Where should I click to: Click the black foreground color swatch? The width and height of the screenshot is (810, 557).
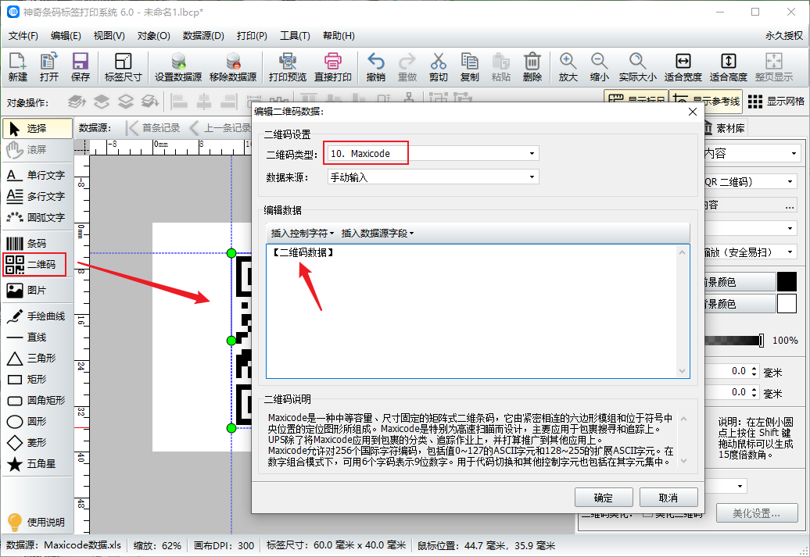(787, 282)
